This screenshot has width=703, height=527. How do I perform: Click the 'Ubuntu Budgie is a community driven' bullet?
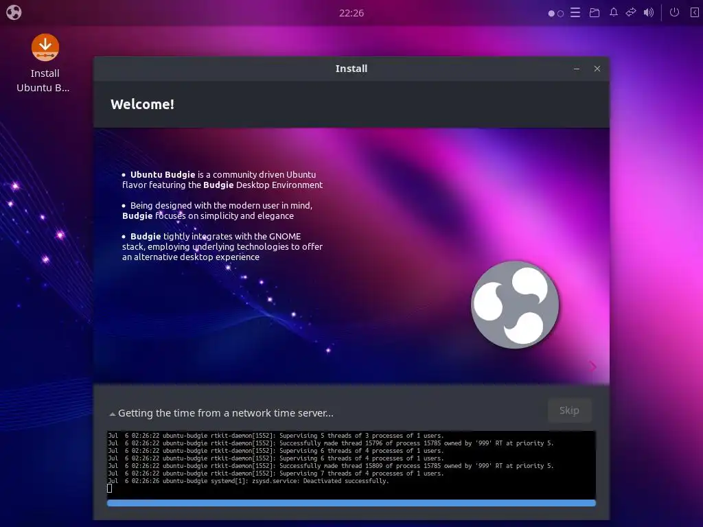[222, 180]
